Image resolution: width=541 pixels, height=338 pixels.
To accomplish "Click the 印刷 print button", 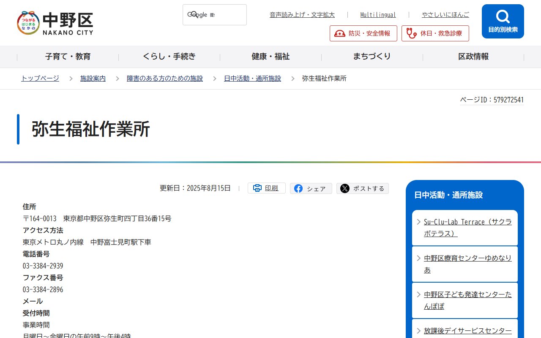I will coord(267,188).
